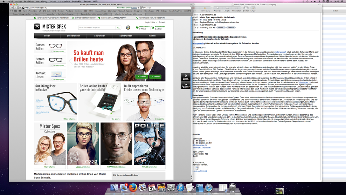Image resolution: width=346 pixels, height=195 pixels.
Task: Click Drucken print icon in Mail
Action: click(245, 9)
